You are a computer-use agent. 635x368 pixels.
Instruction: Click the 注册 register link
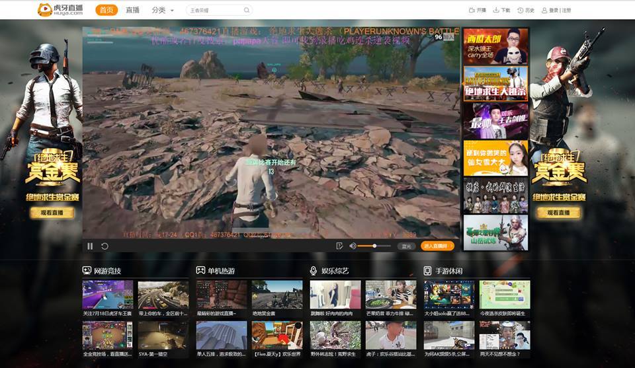[x=566, y=10]
